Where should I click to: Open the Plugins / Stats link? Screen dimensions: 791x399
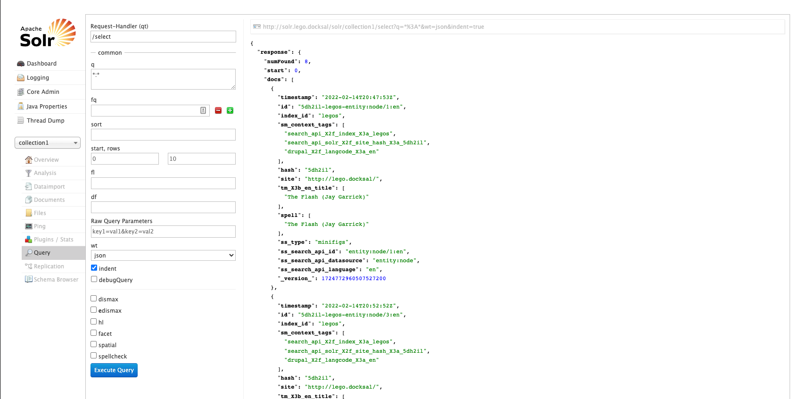[54, 240]
